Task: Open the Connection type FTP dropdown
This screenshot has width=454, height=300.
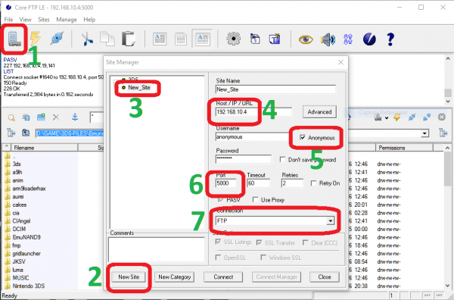Action: point(330,221)
